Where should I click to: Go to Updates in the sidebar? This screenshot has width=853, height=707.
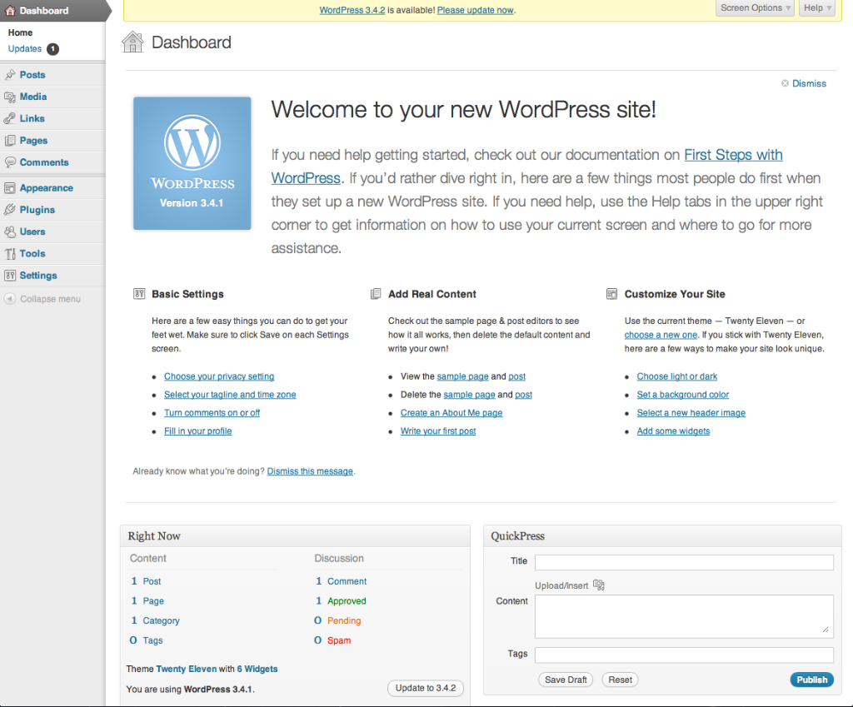coord(24,48)
